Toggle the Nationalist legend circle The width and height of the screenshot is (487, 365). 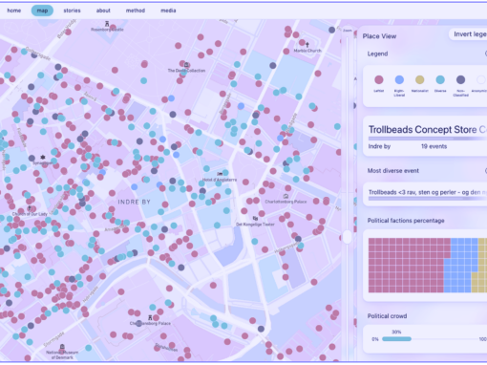click(420, 79)
